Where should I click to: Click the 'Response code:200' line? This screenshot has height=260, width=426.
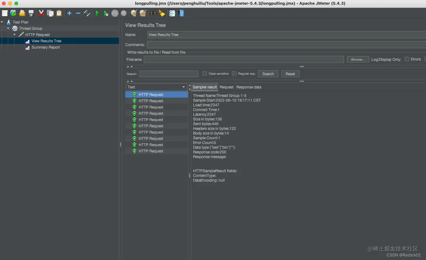pyautogui.click(x=210, y=152)
